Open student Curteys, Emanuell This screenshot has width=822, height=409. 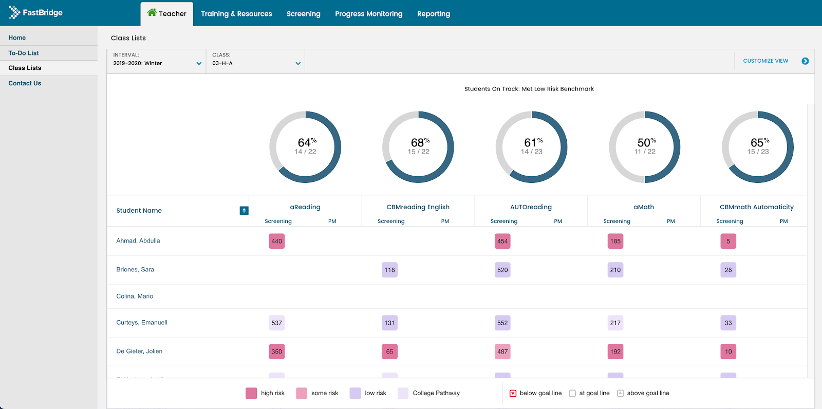pyautogui.click(x=142, y=323)
